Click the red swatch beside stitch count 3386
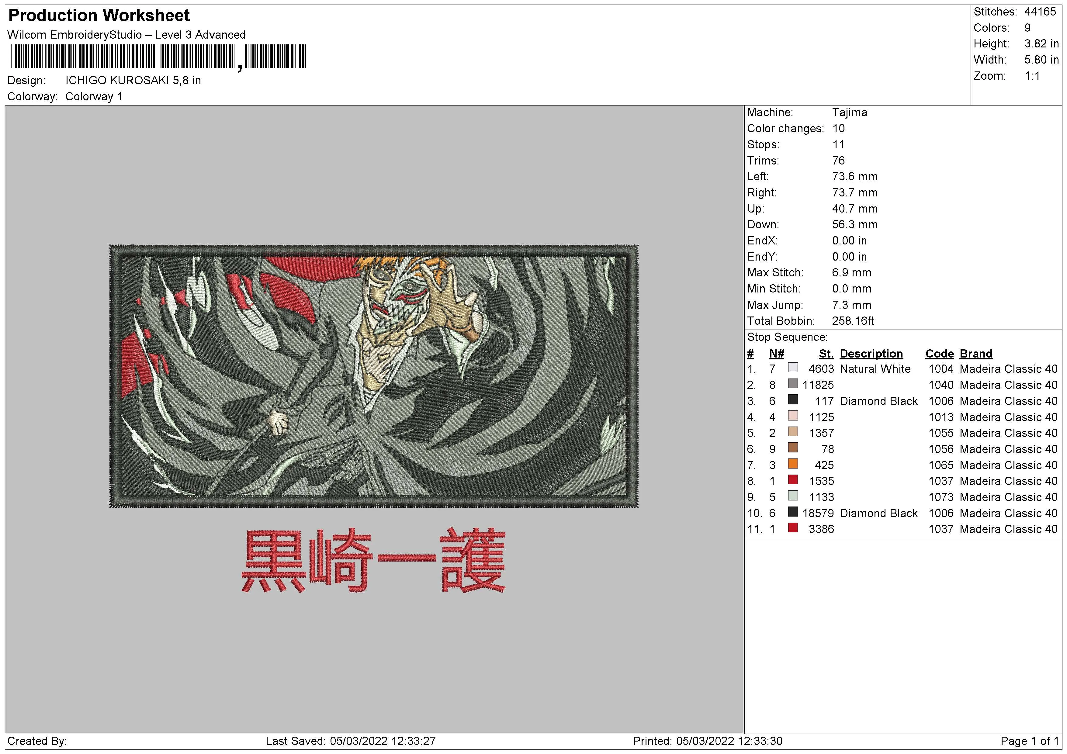This screenshot has width=1067, height=754. point(793,528)
